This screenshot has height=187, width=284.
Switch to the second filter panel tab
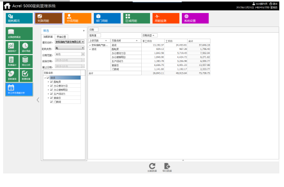61,37
